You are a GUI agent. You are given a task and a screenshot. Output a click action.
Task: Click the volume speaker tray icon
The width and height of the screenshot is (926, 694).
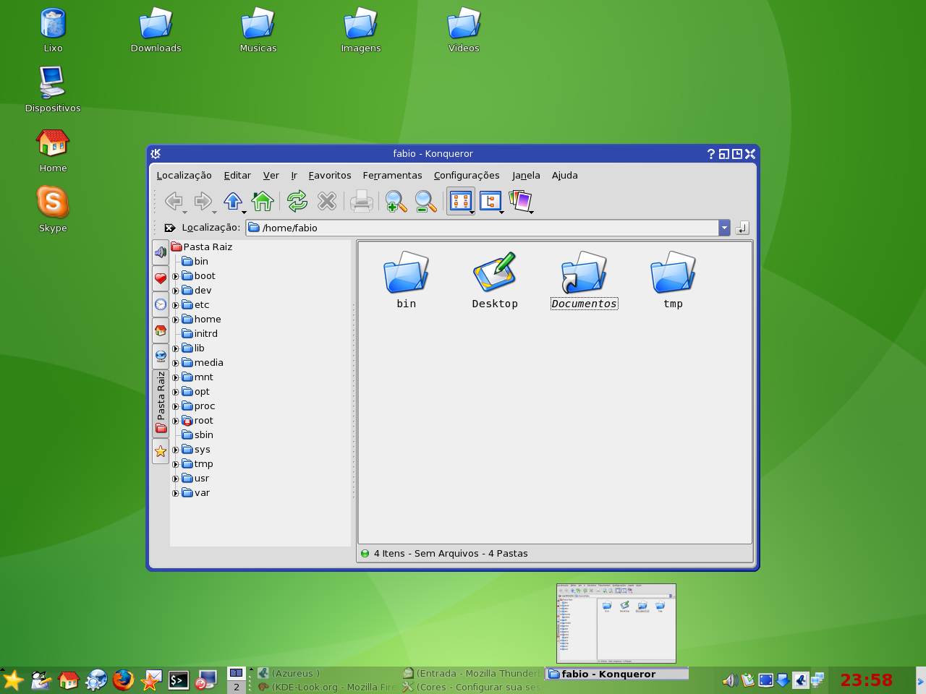(x=730, y=680)
